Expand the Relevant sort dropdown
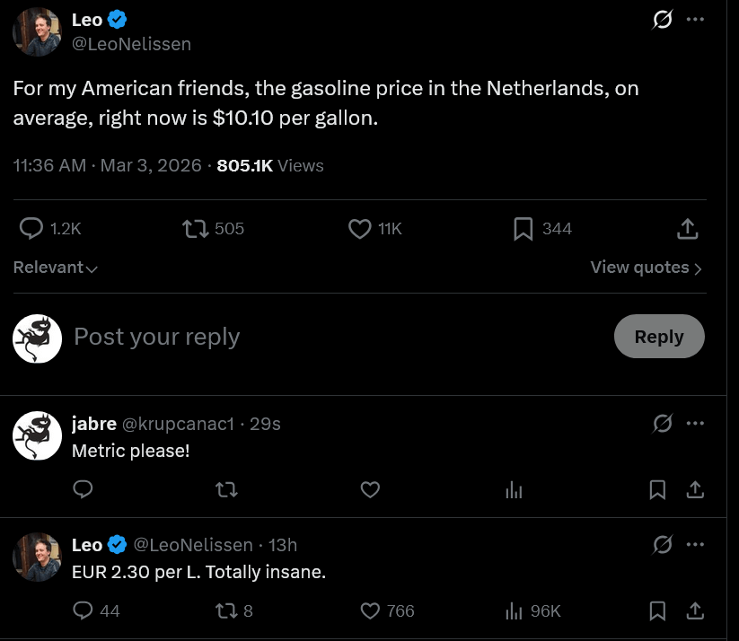 [x=56, y=268]
